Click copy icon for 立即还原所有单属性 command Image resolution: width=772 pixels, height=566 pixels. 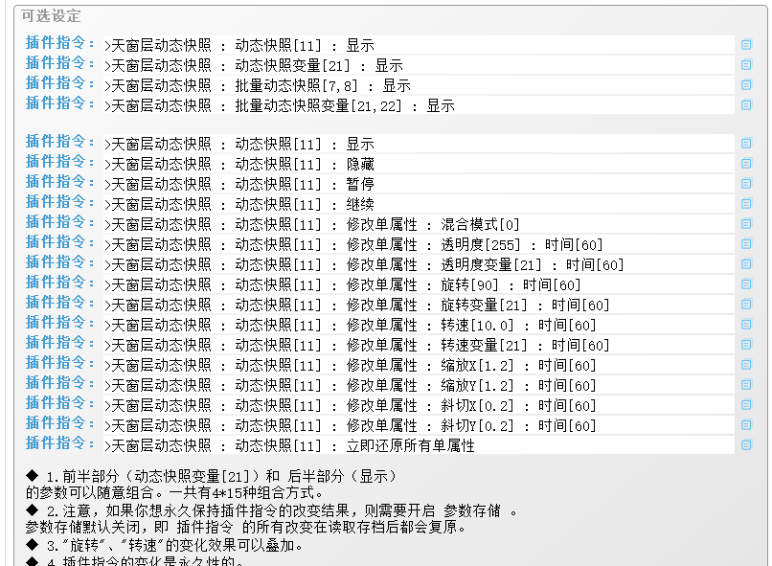pyautogui.click(x=746, y=445)
